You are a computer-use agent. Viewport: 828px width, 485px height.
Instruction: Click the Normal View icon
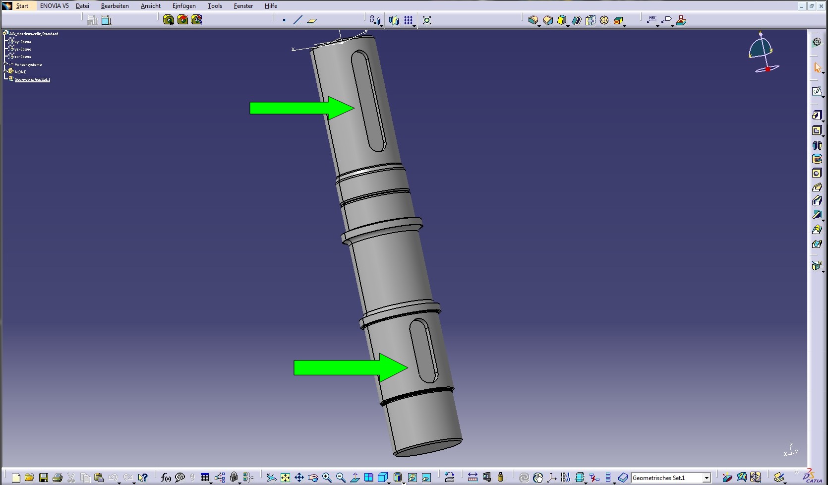click(355, 478)
